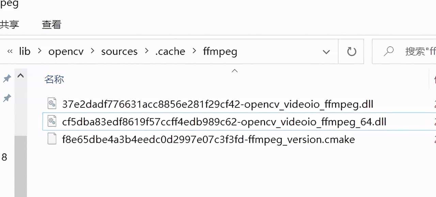436x197 pixels.
Task: Open the address bar history dropdown arrow
Action: pyautogui.click(x=326, y=52)
